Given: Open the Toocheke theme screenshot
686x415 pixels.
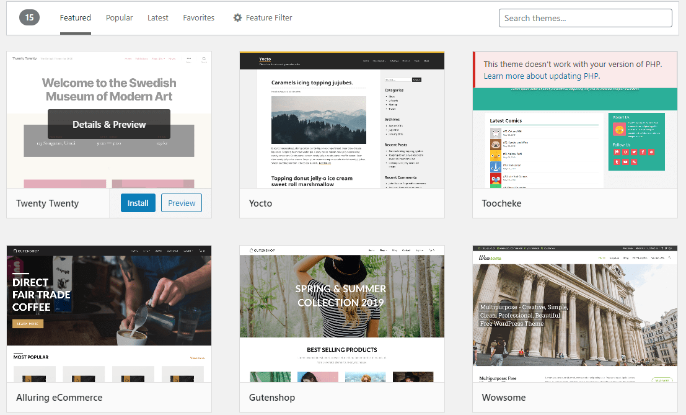Looking at the screenshot, I should pos(574,143).
